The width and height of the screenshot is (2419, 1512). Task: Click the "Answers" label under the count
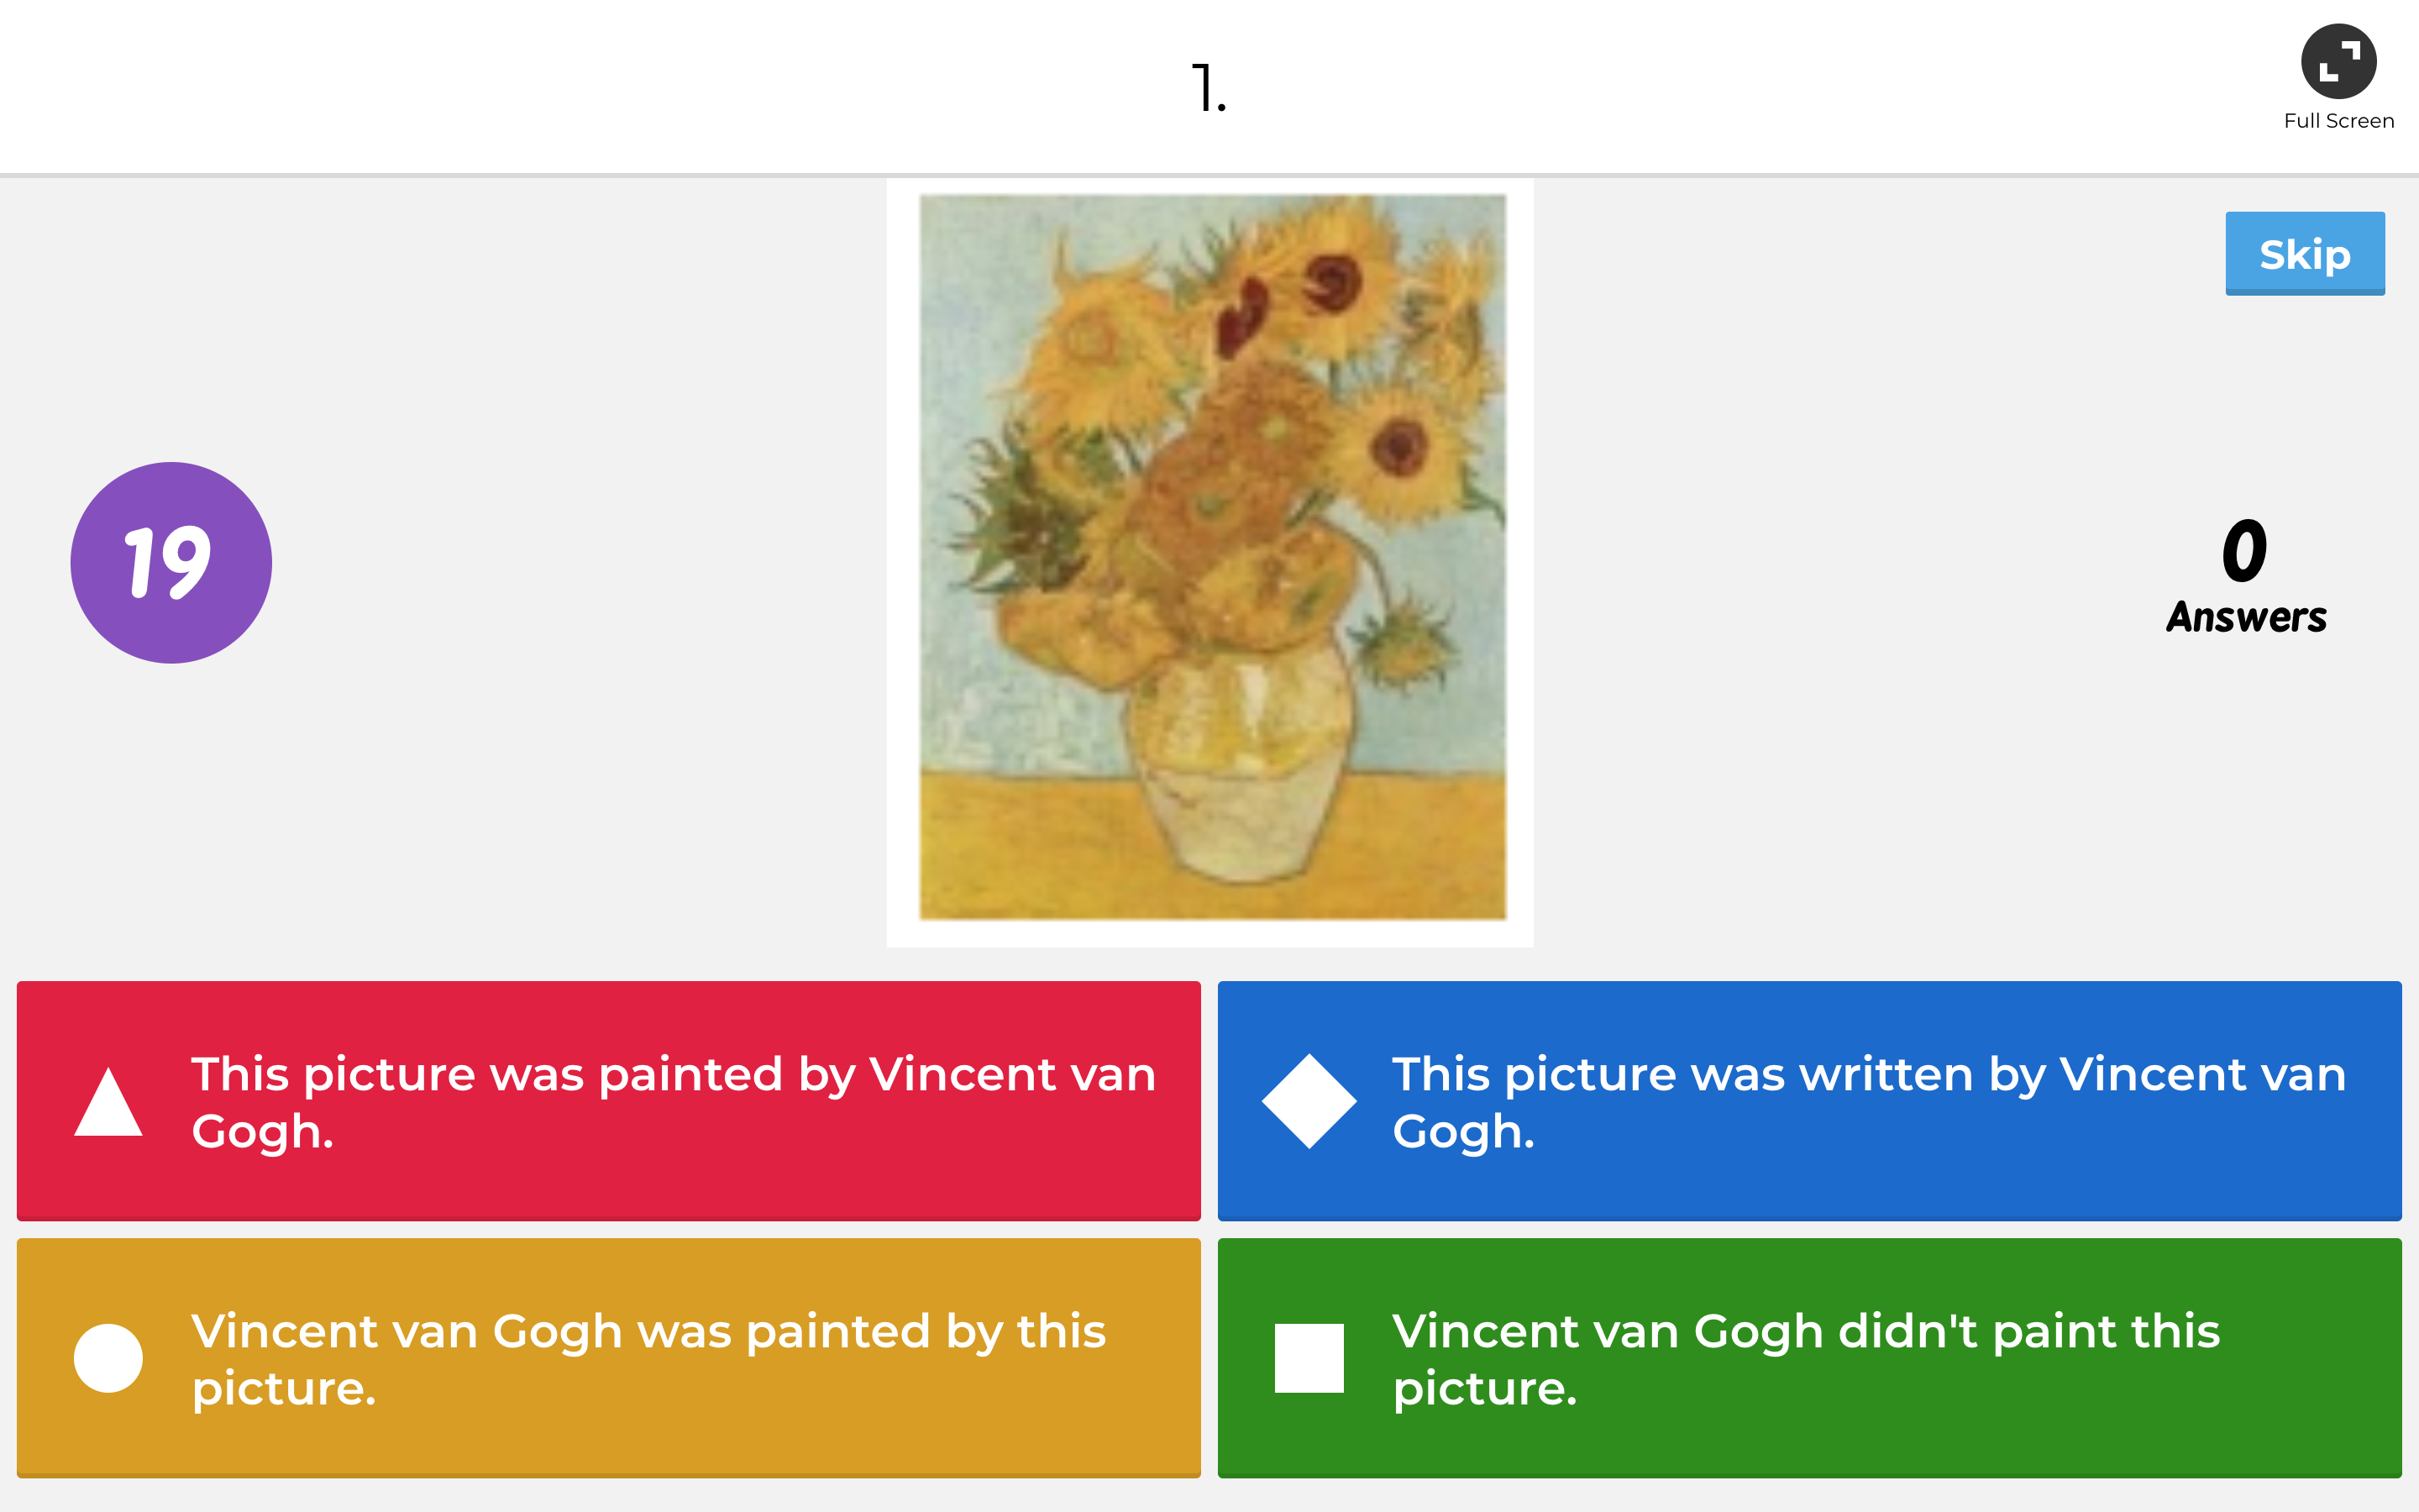pyautogui.click(x=2246, y=618)
